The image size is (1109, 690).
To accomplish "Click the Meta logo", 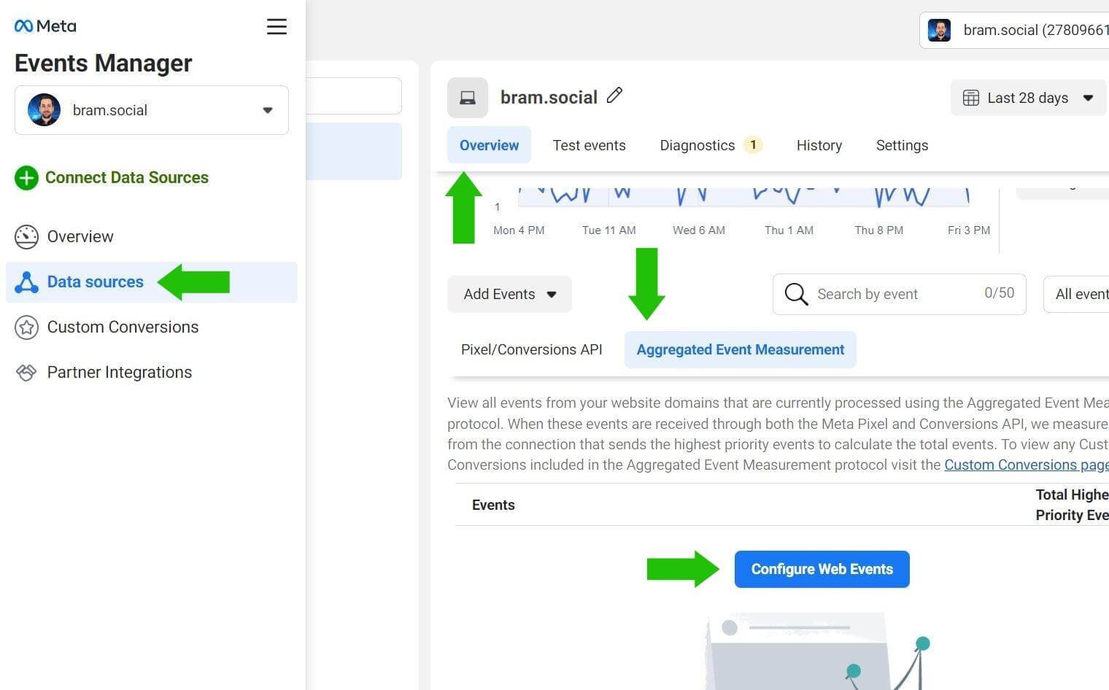I will 45,26.
